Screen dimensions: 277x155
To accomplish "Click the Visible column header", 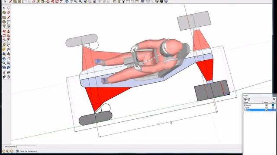I will (x=266, y=102).
